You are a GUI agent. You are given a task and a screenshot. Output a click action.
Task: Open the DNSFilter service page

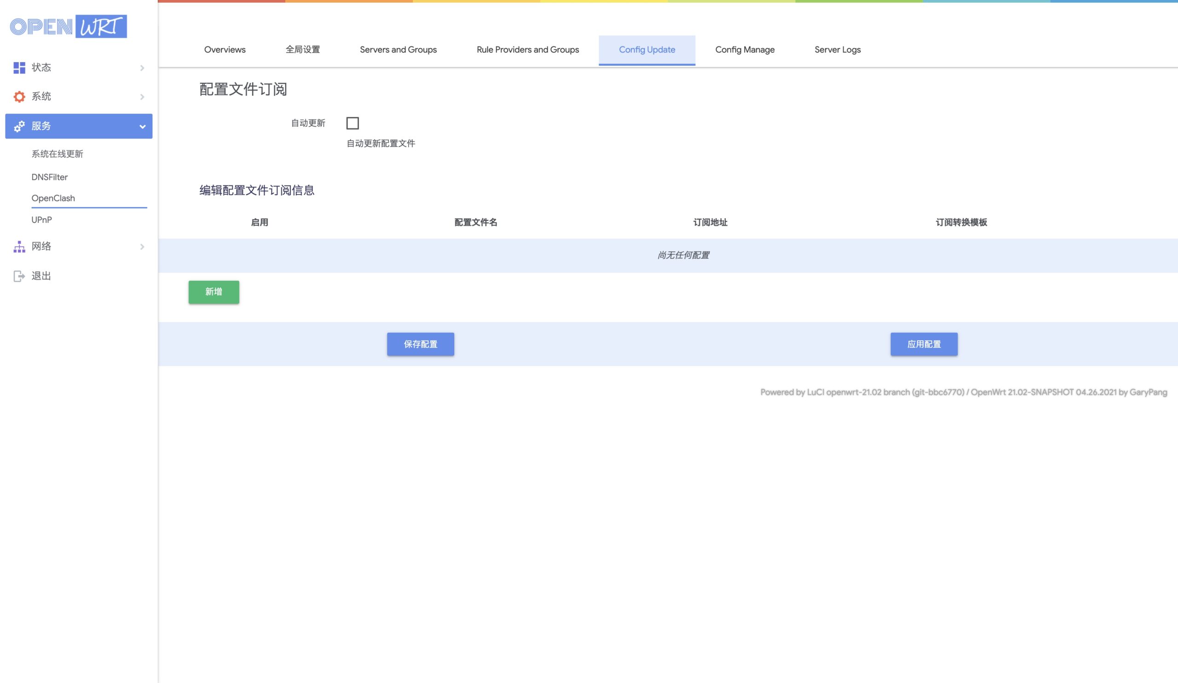pos(50,177)
